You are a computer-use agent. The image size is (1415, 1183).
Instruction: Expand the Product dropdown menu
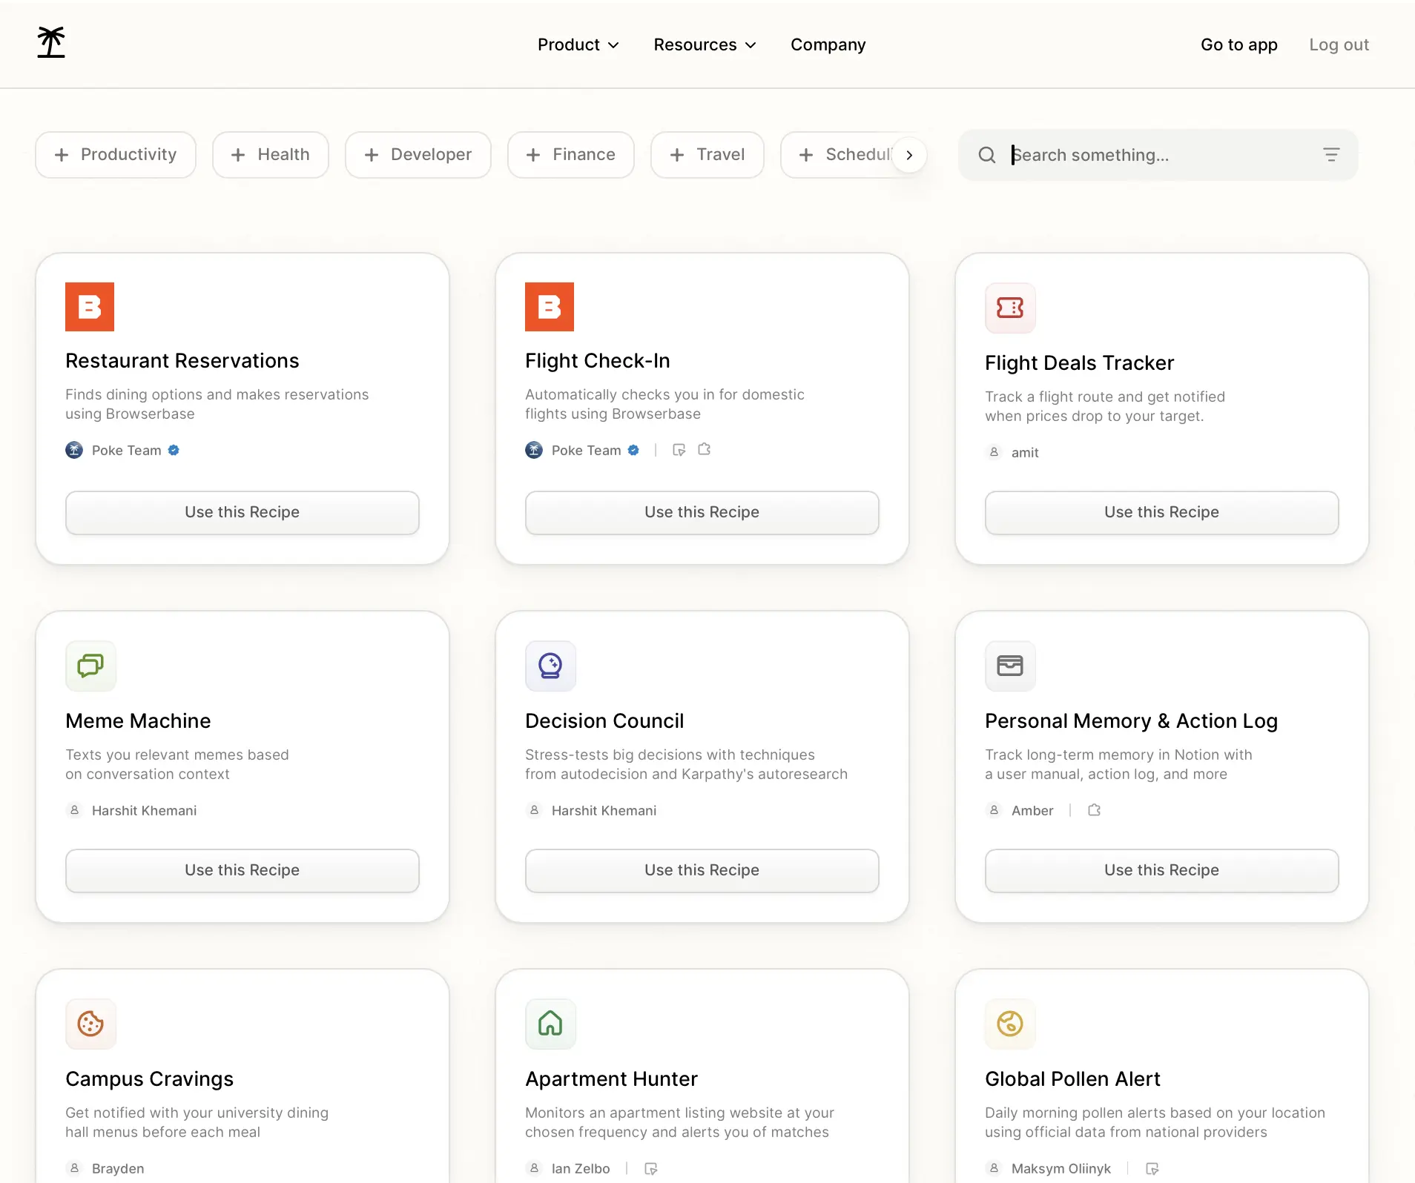pos(578,44)
